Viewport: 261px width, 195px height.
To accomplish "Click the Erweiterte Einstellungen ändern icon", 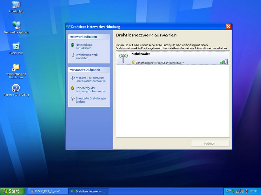I will [x=73, y=99].
